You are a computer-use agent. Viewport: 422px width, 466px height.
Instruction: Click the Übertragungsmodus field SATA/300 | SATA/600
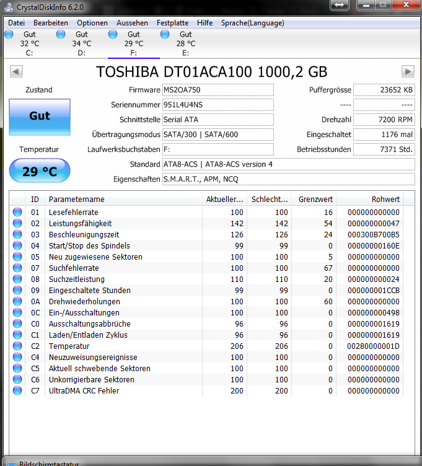tap(218, 134)
